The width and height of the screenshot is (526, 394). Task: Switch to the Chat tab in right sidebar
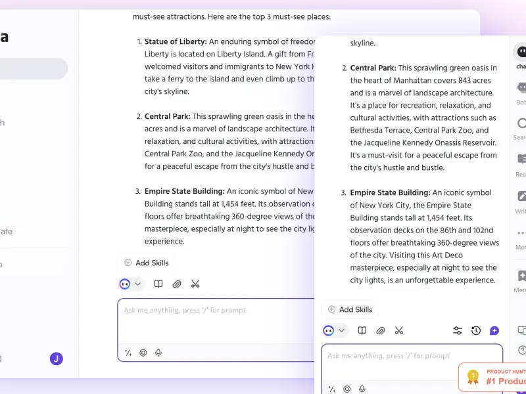point(520,56)
